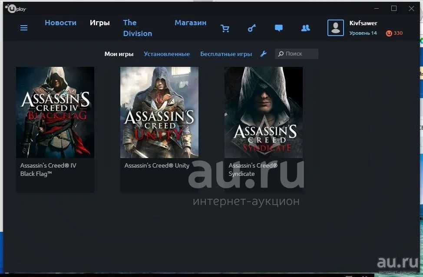Click the key activation icon
Screen dimensions: 423x277
(x=252, y=28)
